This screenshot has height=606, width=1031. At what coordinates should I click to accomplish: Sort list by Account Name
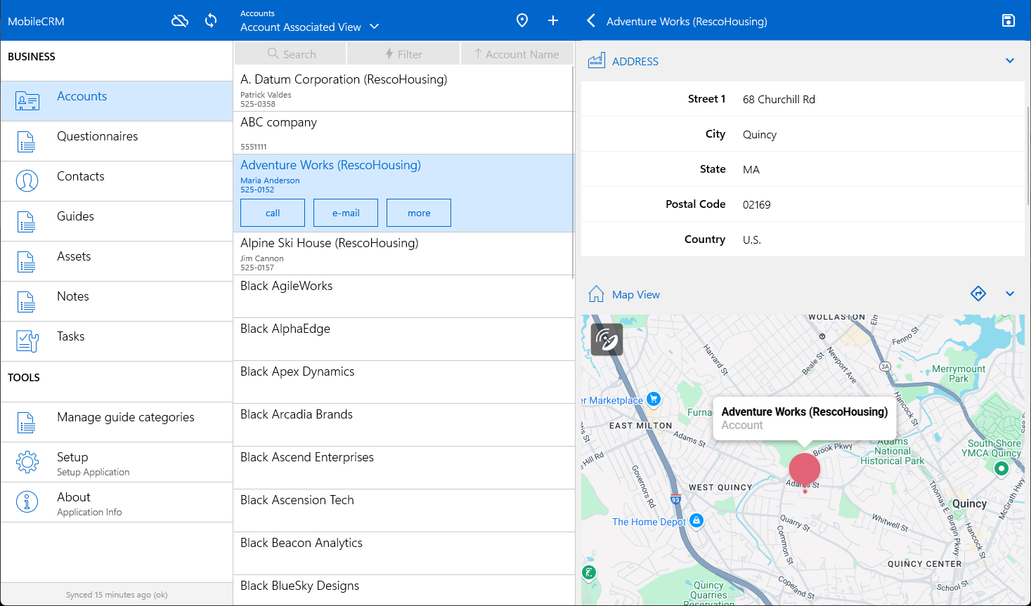click(x=517, y=54)
